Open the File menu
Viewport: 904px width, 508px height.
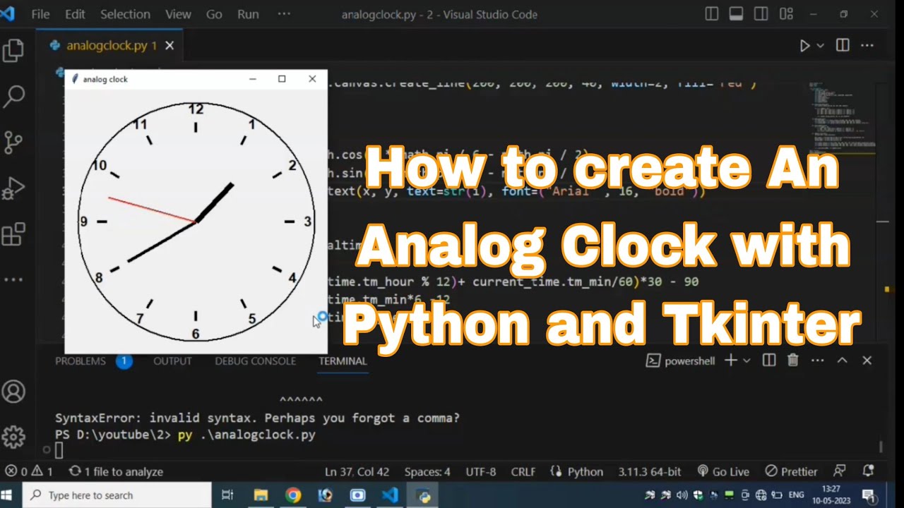[x=40, y=14]
